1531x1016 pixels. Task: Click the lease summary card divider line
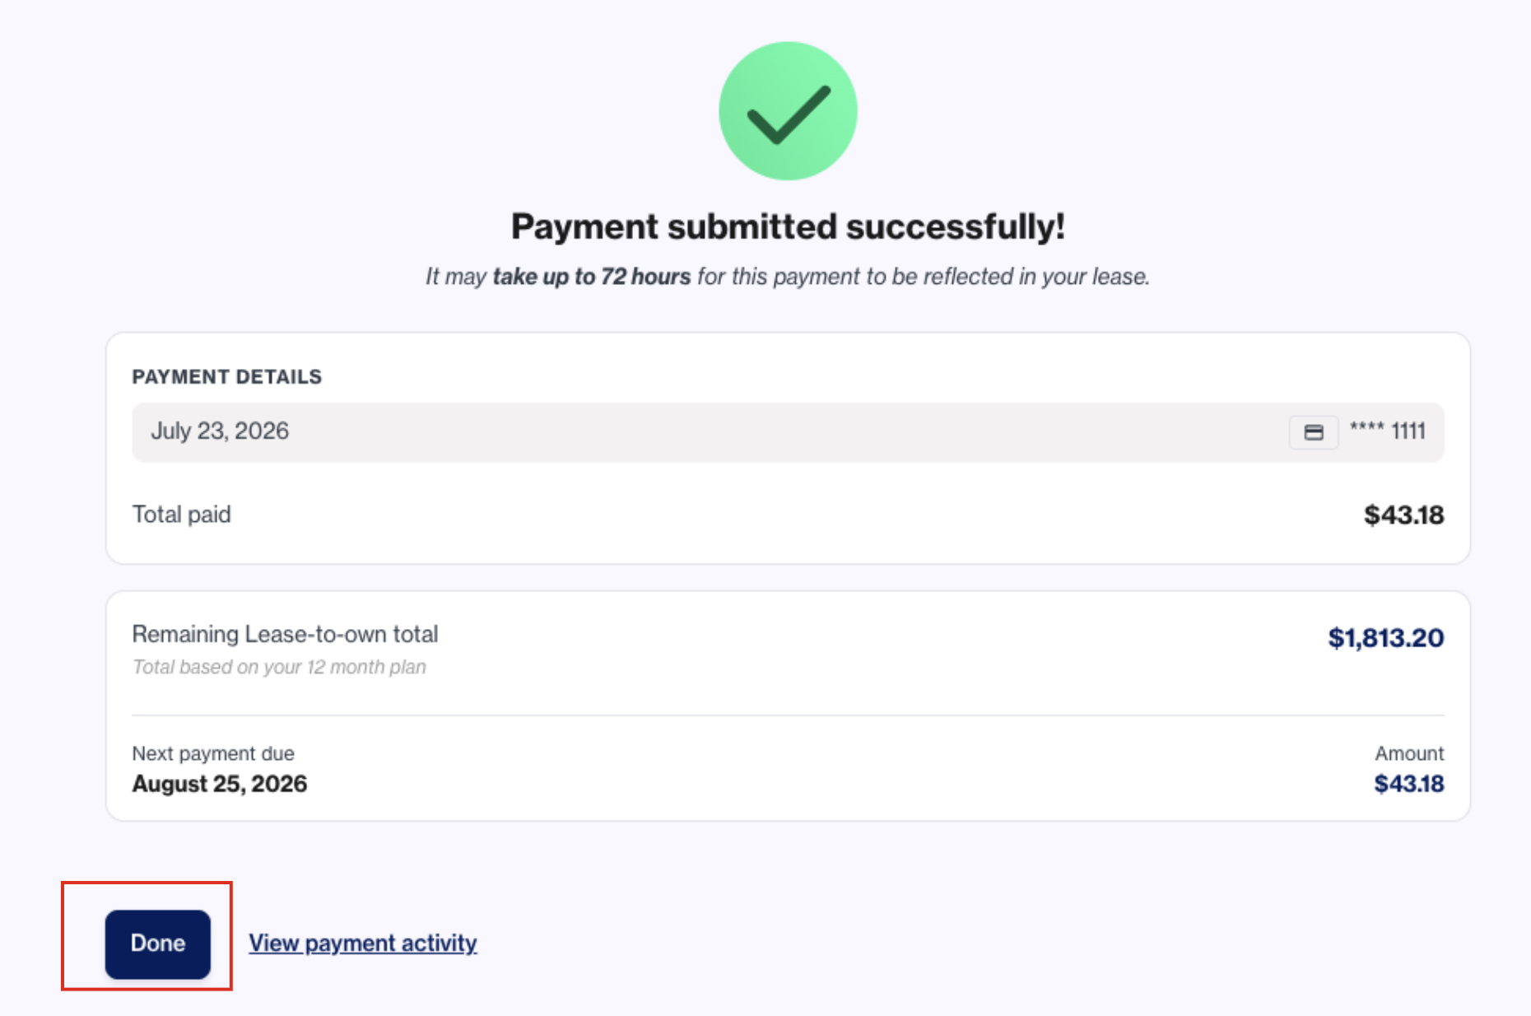click(788, 715)
